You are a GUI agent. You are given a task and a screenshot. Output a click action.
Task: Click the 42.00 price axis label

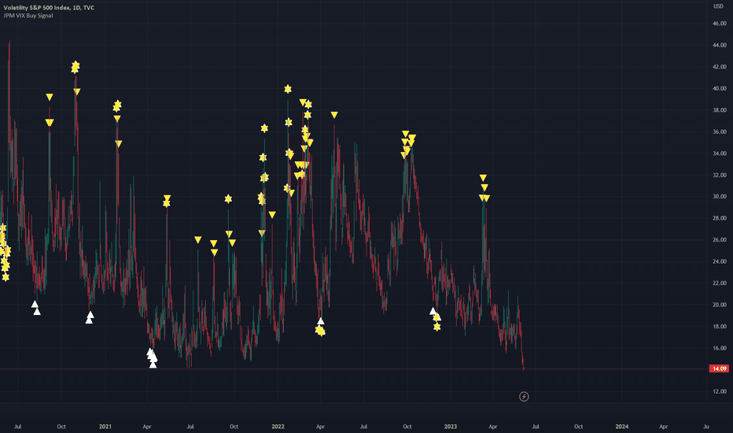(x=720, y=67)
